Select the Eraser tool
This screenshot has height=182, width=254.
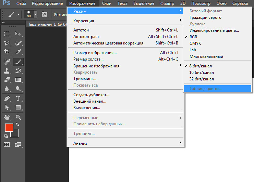pos(7,80)
